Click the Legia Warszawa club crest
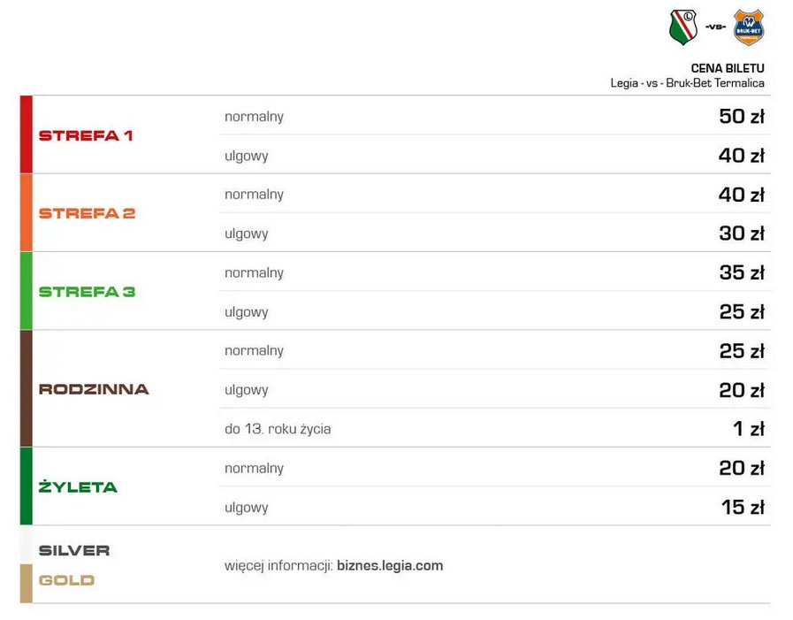The image size is (793, 620). pos(683,27)
